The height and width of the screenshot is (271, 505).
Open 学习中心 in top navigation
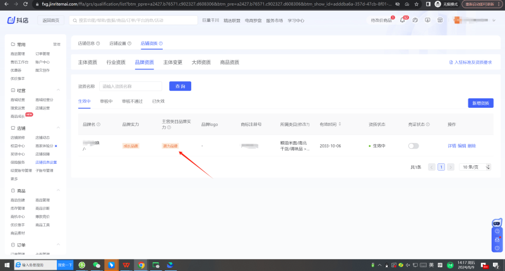(x=296, y=20)
